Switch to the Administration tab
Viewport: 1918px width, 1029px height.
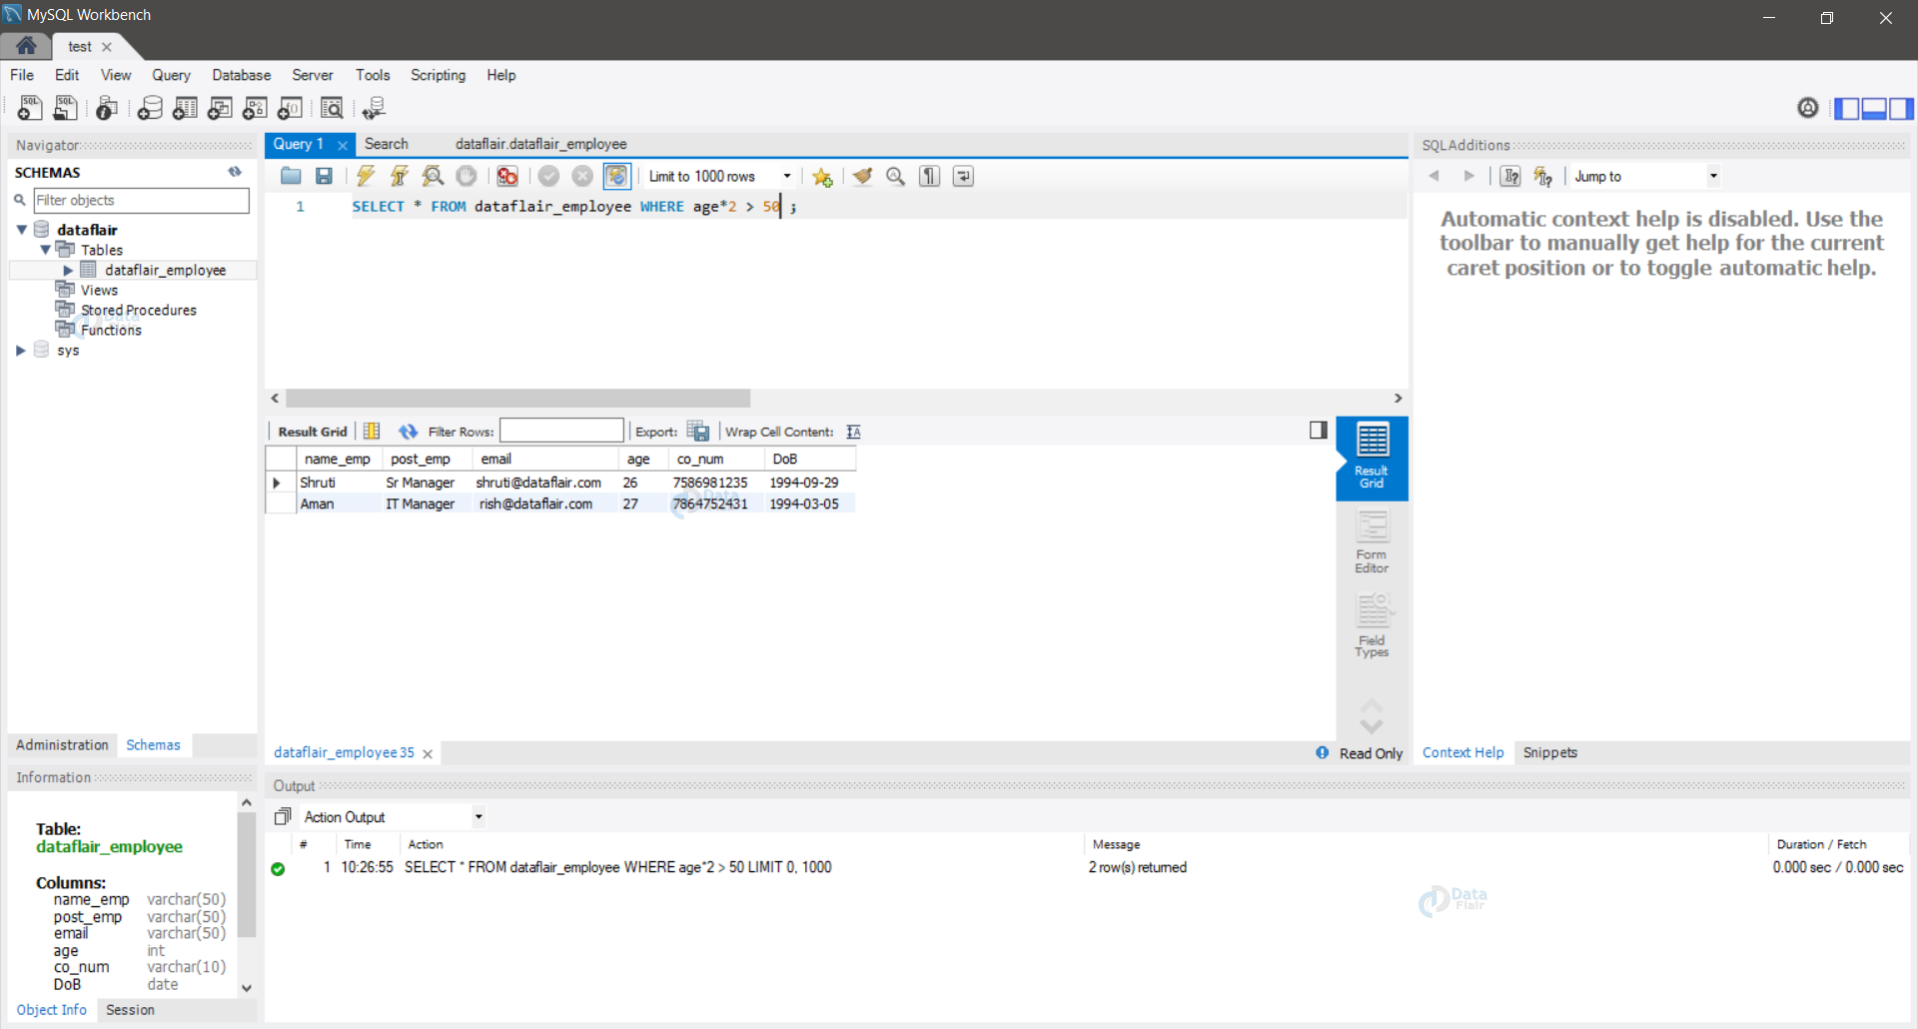(62, 745)
